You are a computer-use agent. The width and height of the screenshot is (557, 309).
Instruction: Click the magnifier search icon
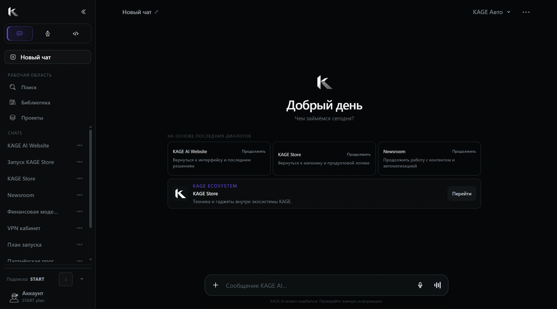click(x=13, y=87)
